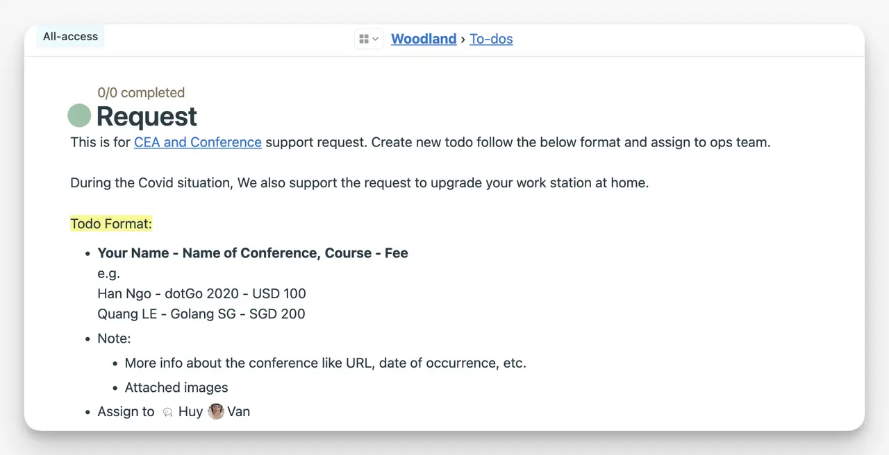
Task: Click the Attached images sub-bullet
Action: [x=176, y=387]
